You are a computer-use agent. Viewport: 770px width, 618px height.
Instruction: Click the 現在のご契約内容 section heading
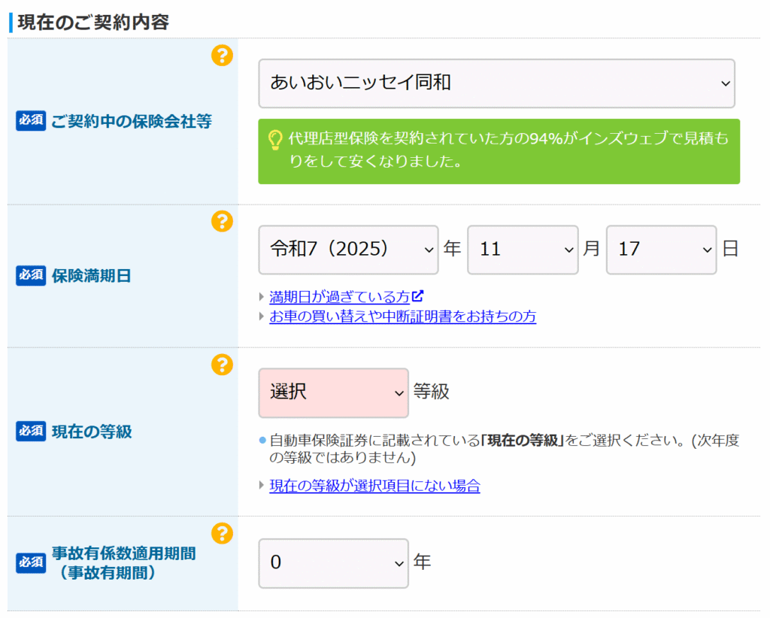pos(93,22)
